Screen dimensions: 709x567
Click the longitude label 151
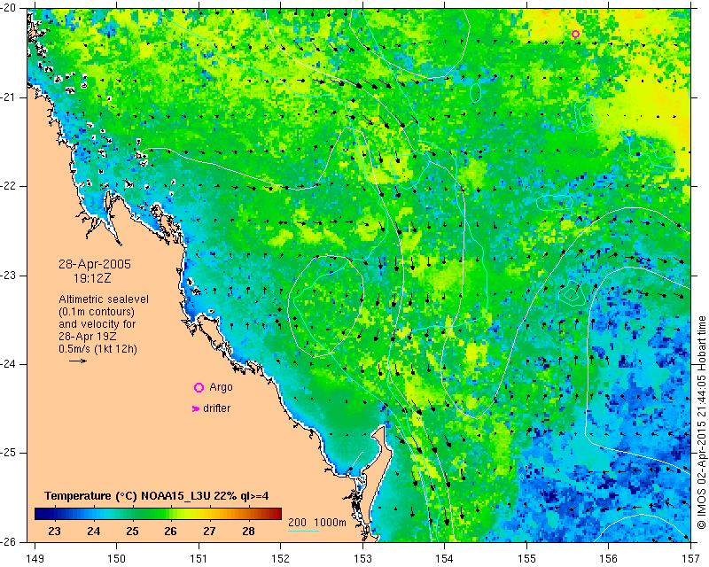(199, 558)
